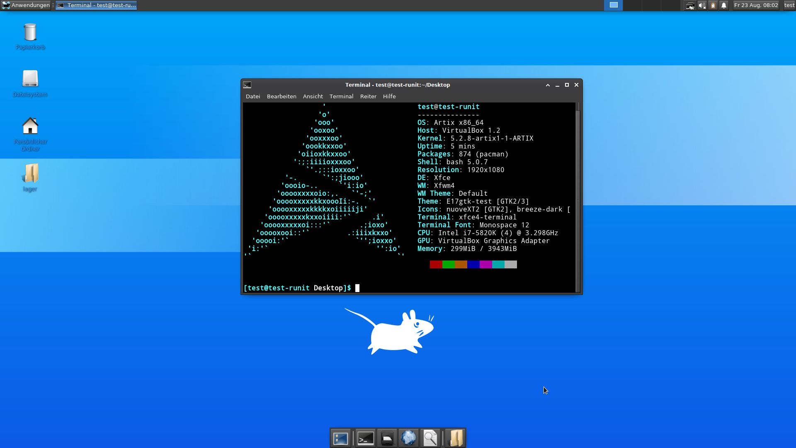The height and width of the screenshot is (448, 796).
Task: Switch to the first active workspace
Action: (x=614, y=5)
